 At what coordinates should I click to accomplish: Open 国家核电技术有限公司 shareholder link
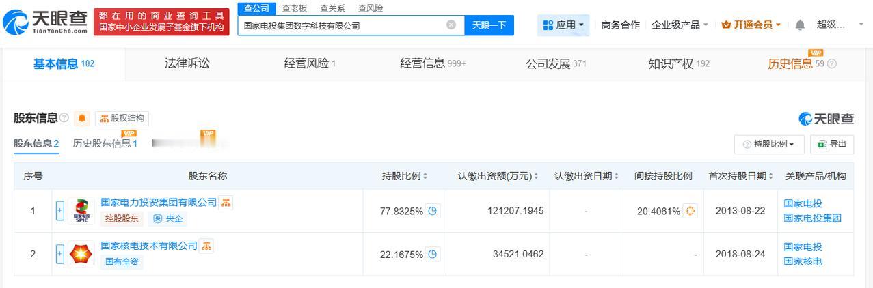(149, 246)
